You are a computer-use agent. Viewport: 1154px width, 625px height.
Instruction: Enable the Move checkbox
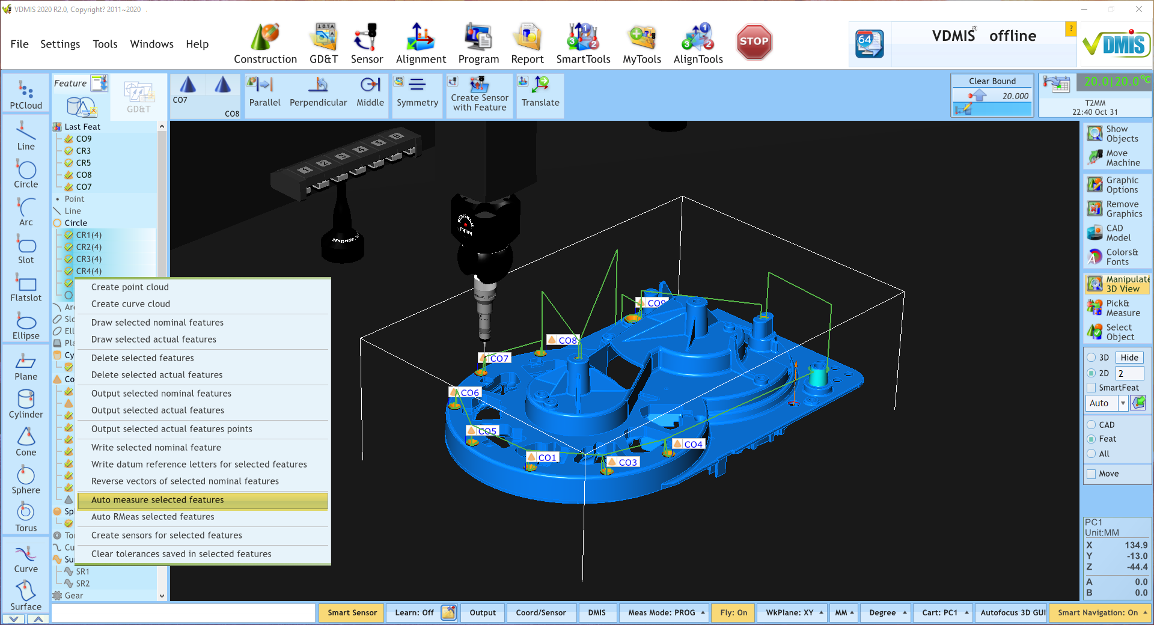(x=1091, y=474)
